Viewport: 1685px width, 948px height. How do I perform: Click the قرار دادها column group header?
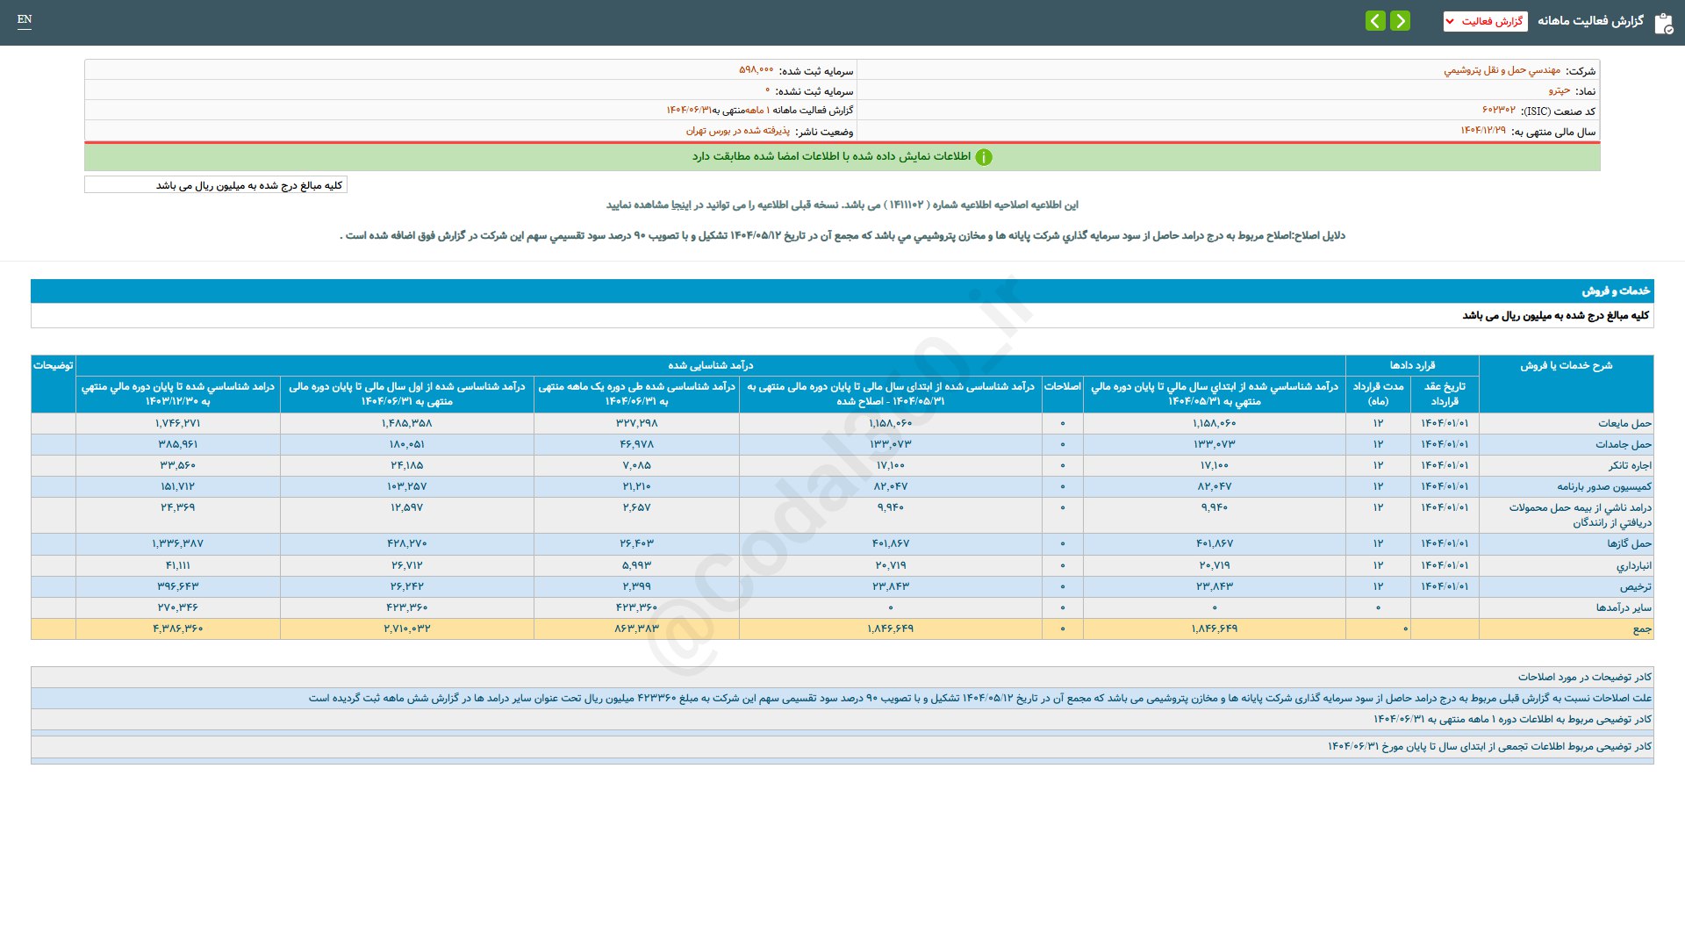[1412, 365]
